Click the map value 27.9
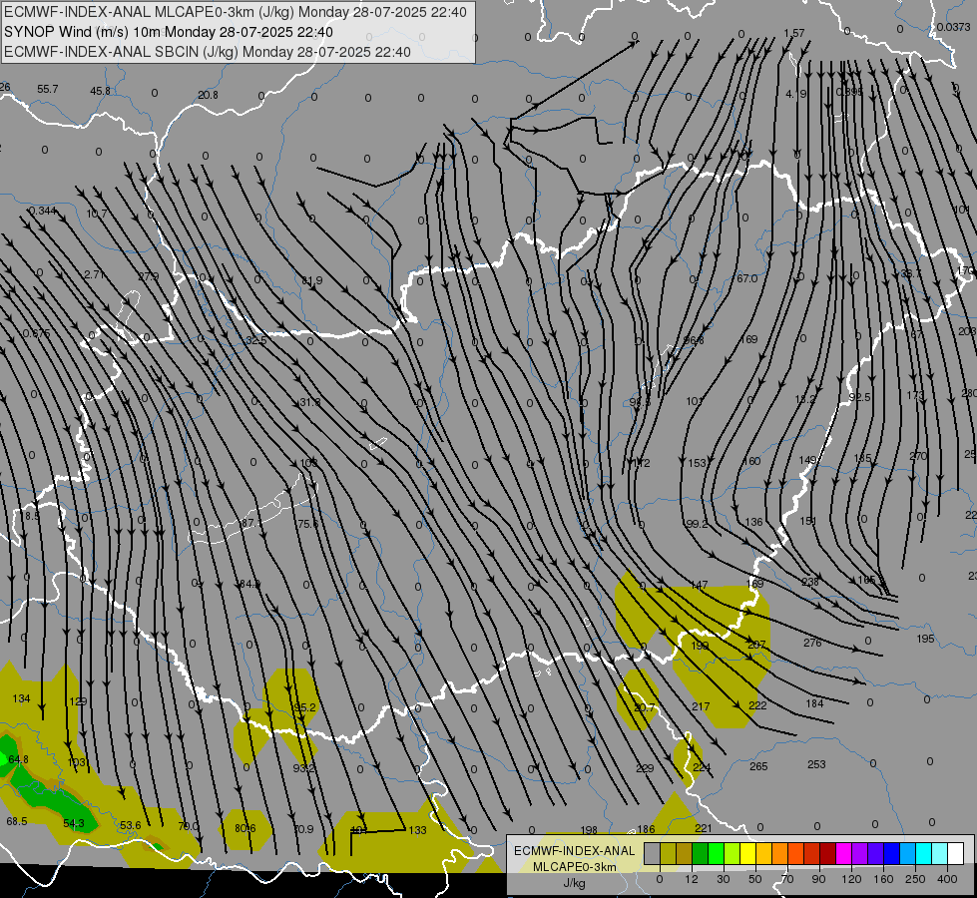The image size is (977, 898). [x=149, y=276]
